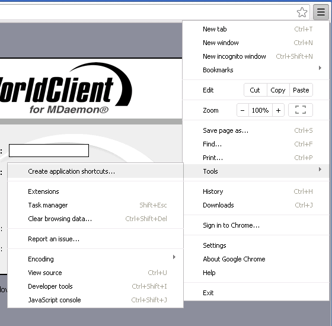Close the Chrome menu via hamburger icon

click(321, 12)
